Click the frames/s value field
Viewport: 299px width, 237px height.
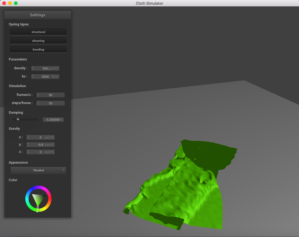click(51, 95)
